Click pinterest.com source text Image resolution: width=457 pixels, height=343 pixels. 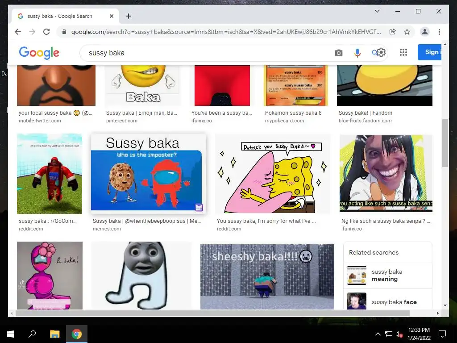click(121, 121)
